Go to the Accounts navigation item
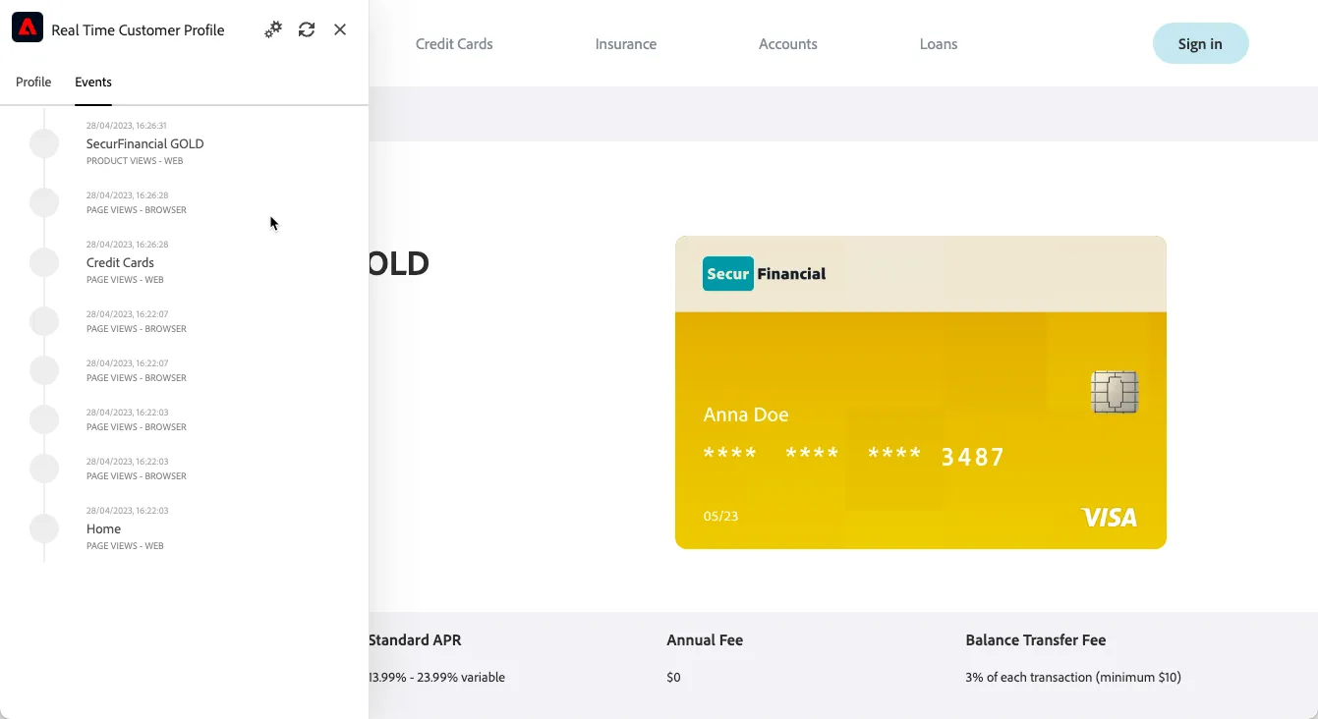1318x719 pixels. pos(788,44)
